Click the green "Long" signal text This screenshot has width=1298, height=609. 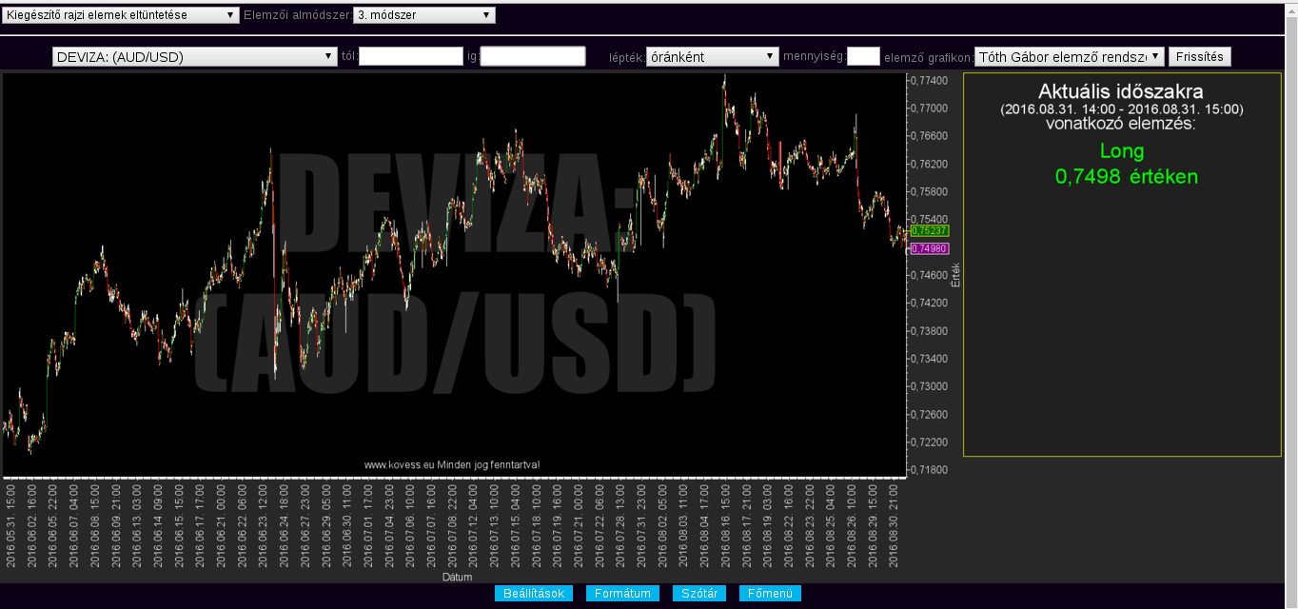1122,151
